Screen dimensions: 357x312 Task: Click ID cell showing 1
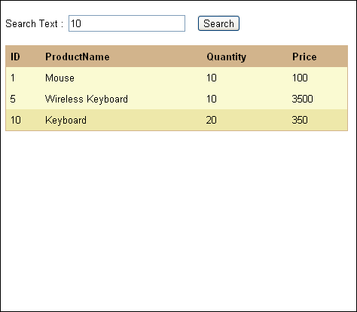coord(13,78)
